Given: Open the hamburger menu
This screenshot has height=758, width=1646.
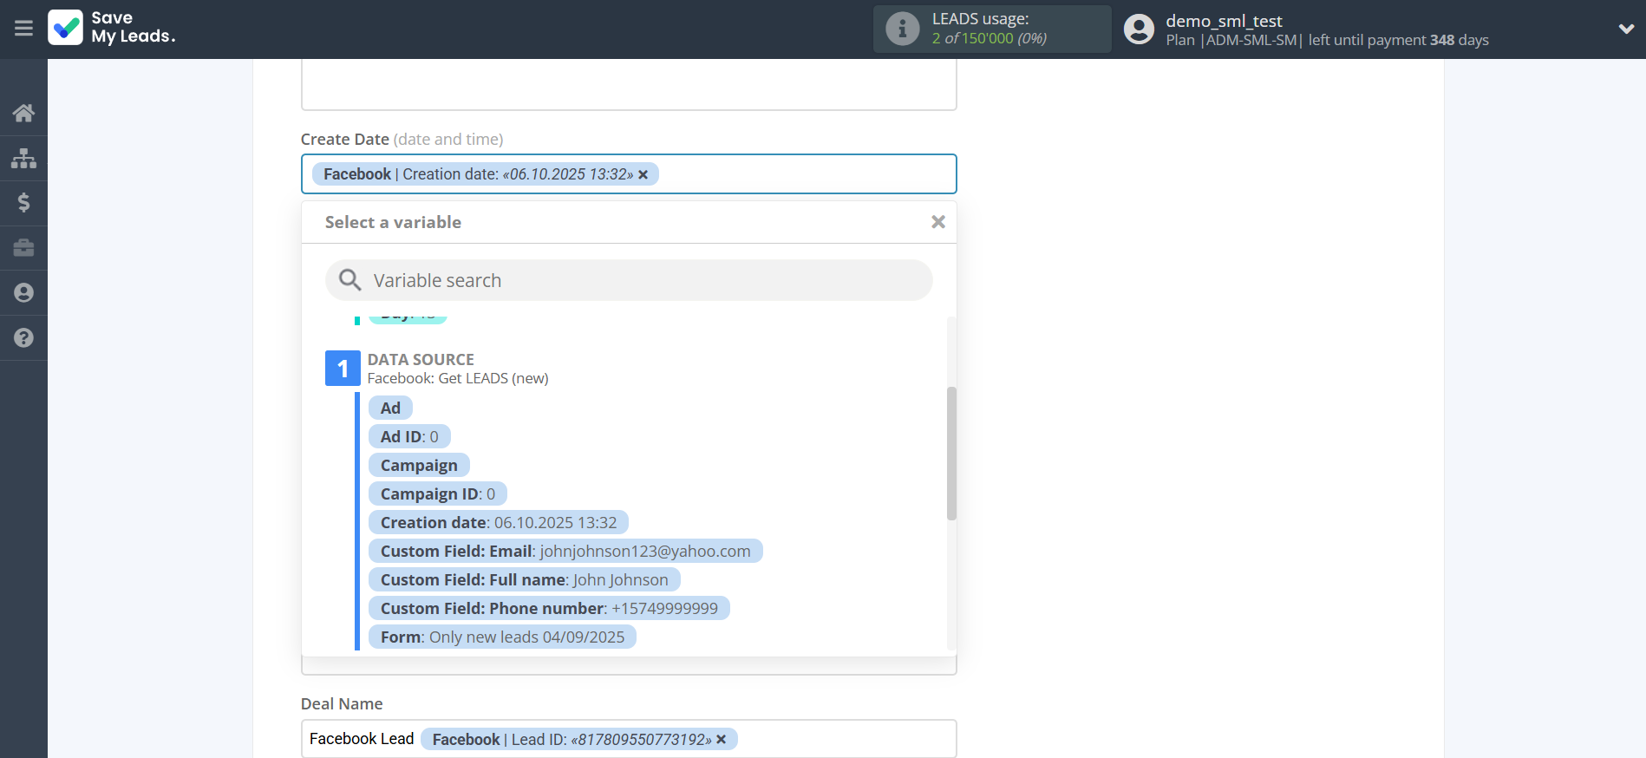Looking at the screenshot, I should click(23, 29).
